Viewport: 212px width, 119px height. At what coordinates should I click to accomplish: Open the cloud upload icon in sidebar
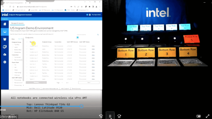tap(5, 54)
